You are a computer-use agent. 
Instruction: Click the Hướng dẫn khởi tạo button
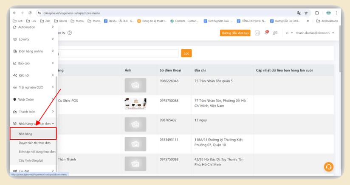pos(235,33)
